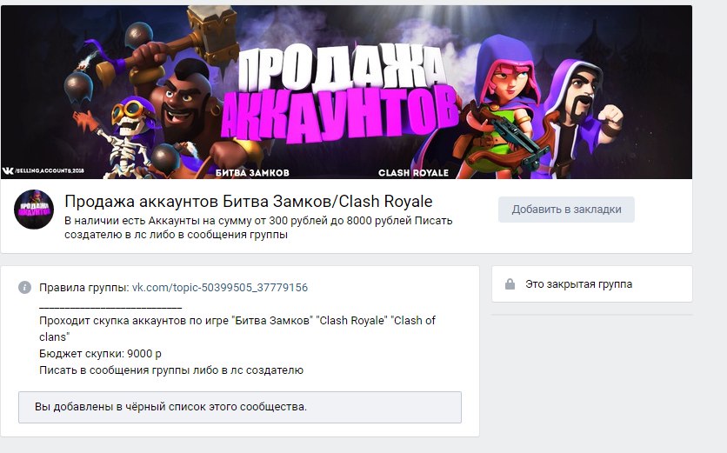Click the /selling.accounts.2018 text on the banner
This screenshot has width=727, height=453.
click(50, 171)
